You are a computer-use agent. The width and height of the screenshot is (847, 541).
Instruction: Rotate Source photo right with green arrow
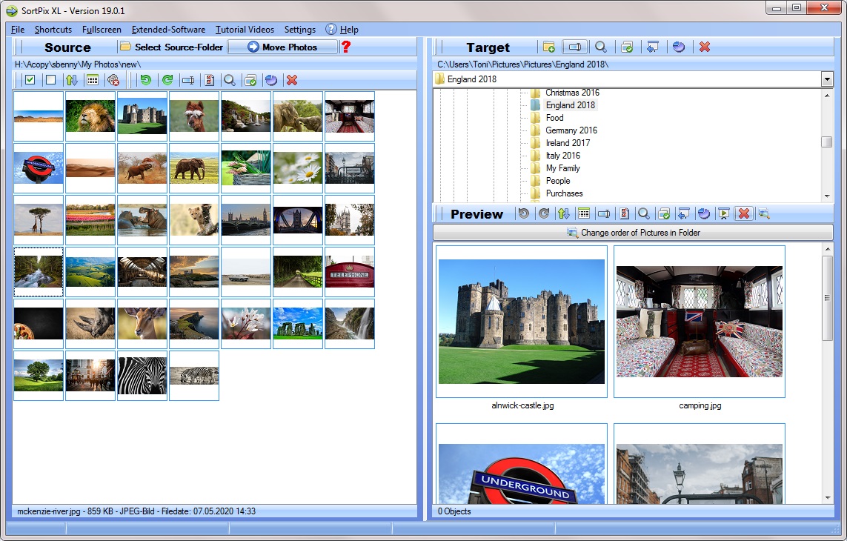coord(167,80)
